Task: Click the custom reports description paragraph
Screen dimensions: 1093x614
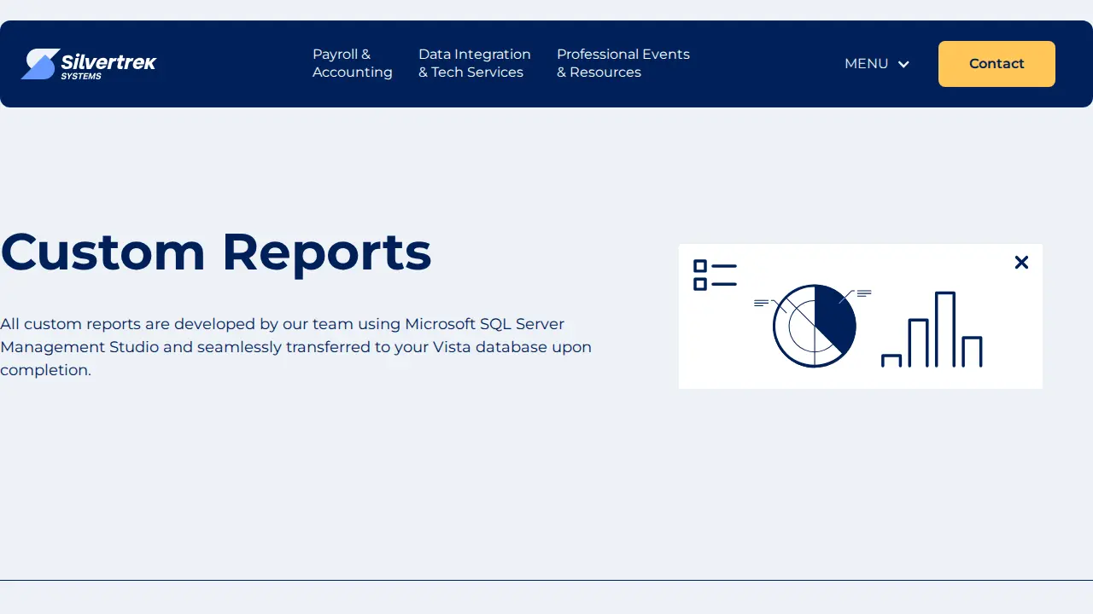Action: click(x=296, y=347)
